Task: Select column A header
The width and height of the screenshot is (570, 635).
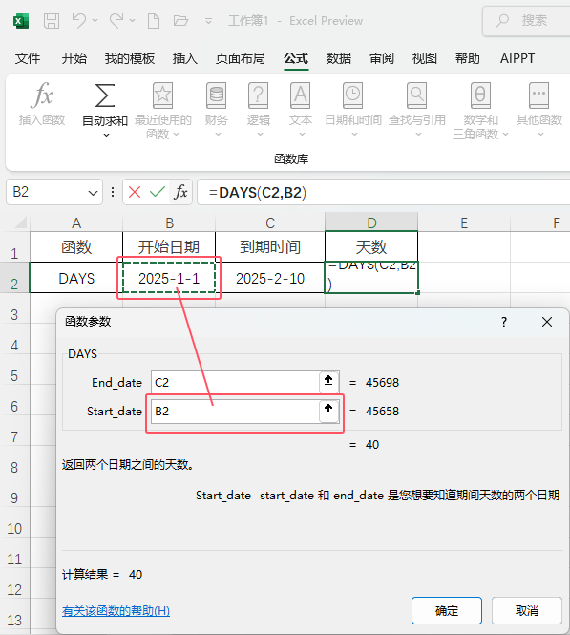Action: coord(76,222)
